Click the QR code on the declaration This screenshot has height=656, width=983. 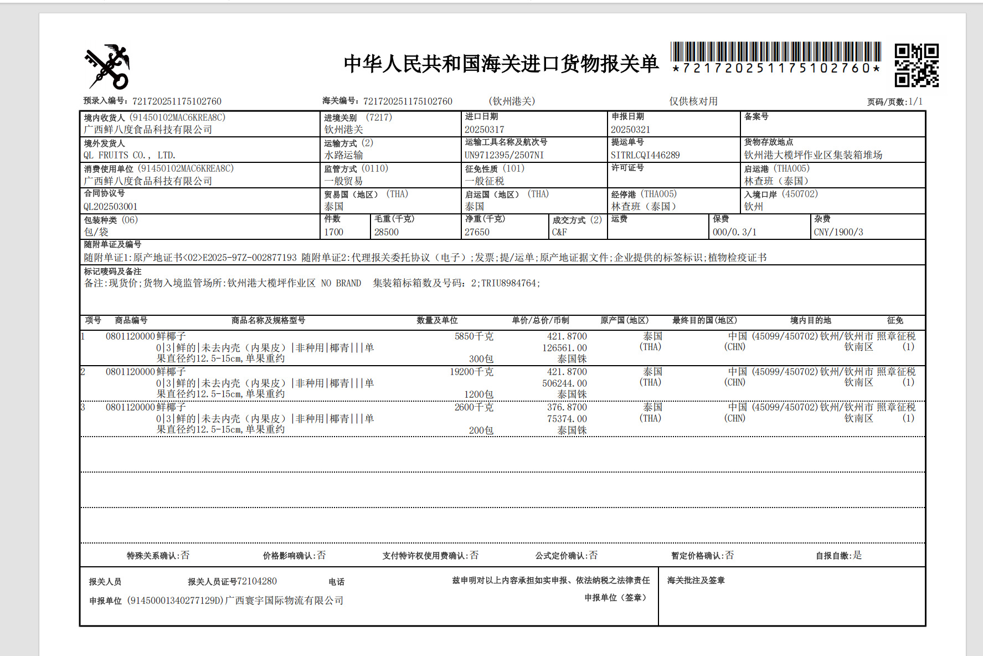pyautogui.click(x=917, y=65)
